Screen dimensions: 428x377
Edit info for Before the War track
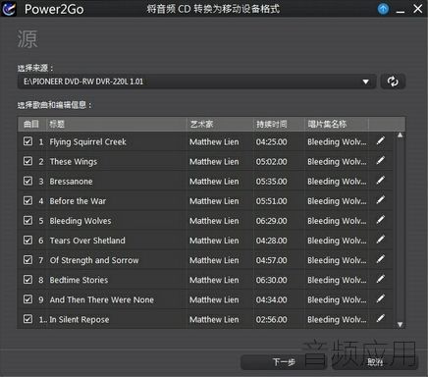tap(380, 200)
